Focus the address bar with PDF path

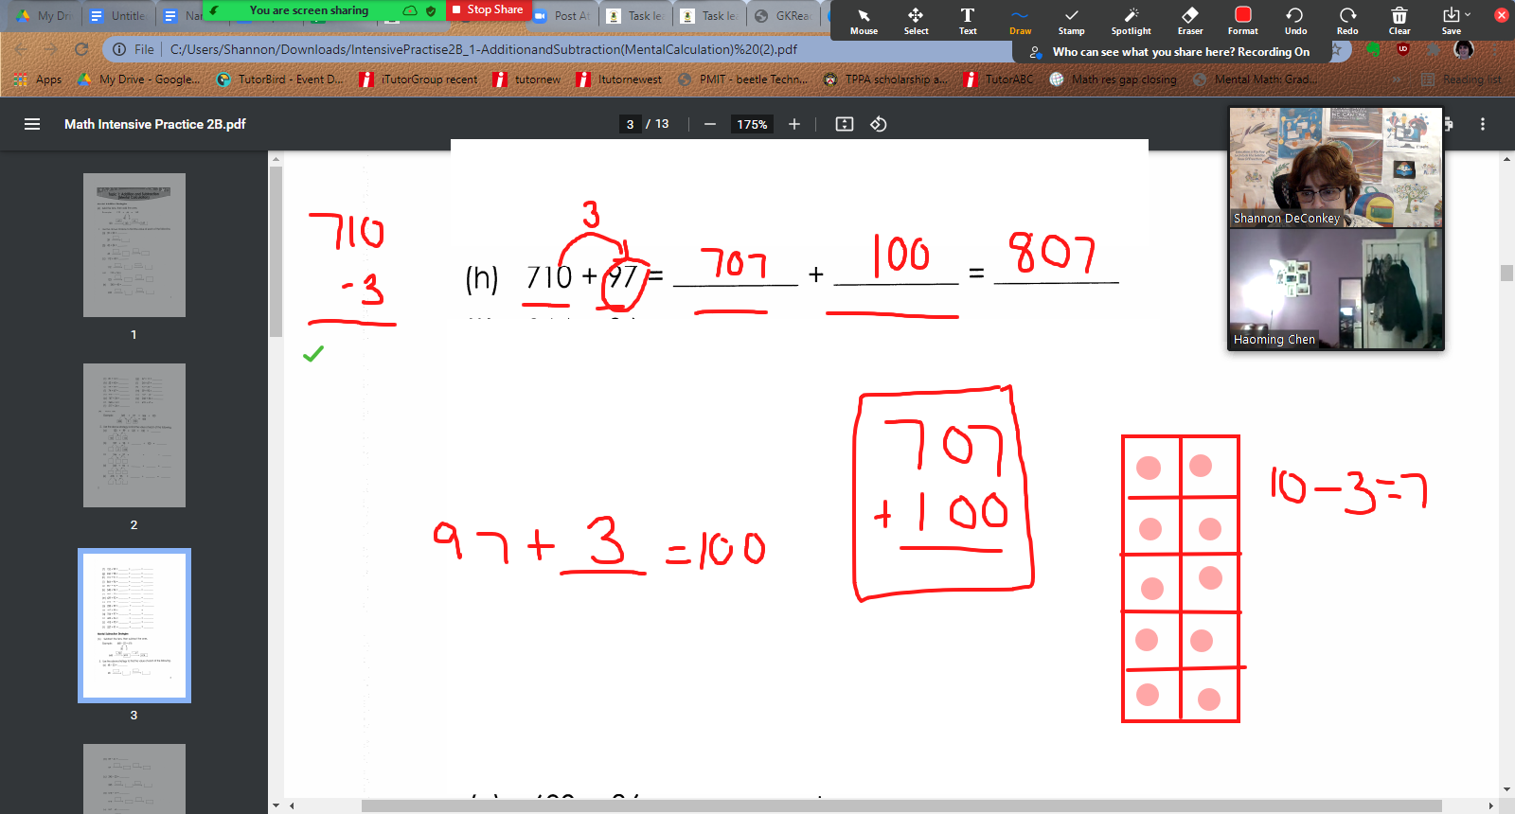pyautogui.click(x=483, y=49)
